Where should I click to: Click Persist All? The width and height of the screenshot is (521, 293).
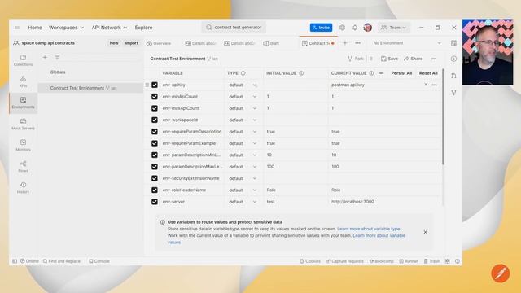click(401, 73)
